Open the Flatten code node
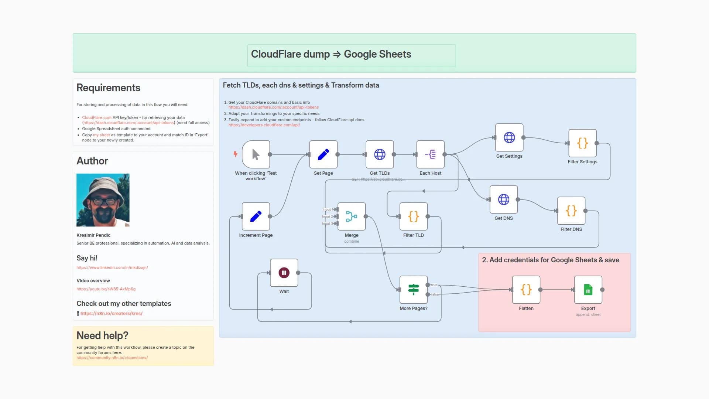The width and height of the screenshot is (709, 399). click(526, 290)
